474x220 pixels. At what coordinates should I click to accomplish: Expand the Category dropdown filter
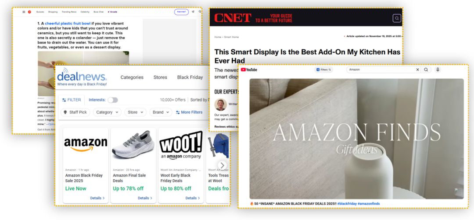108,112
